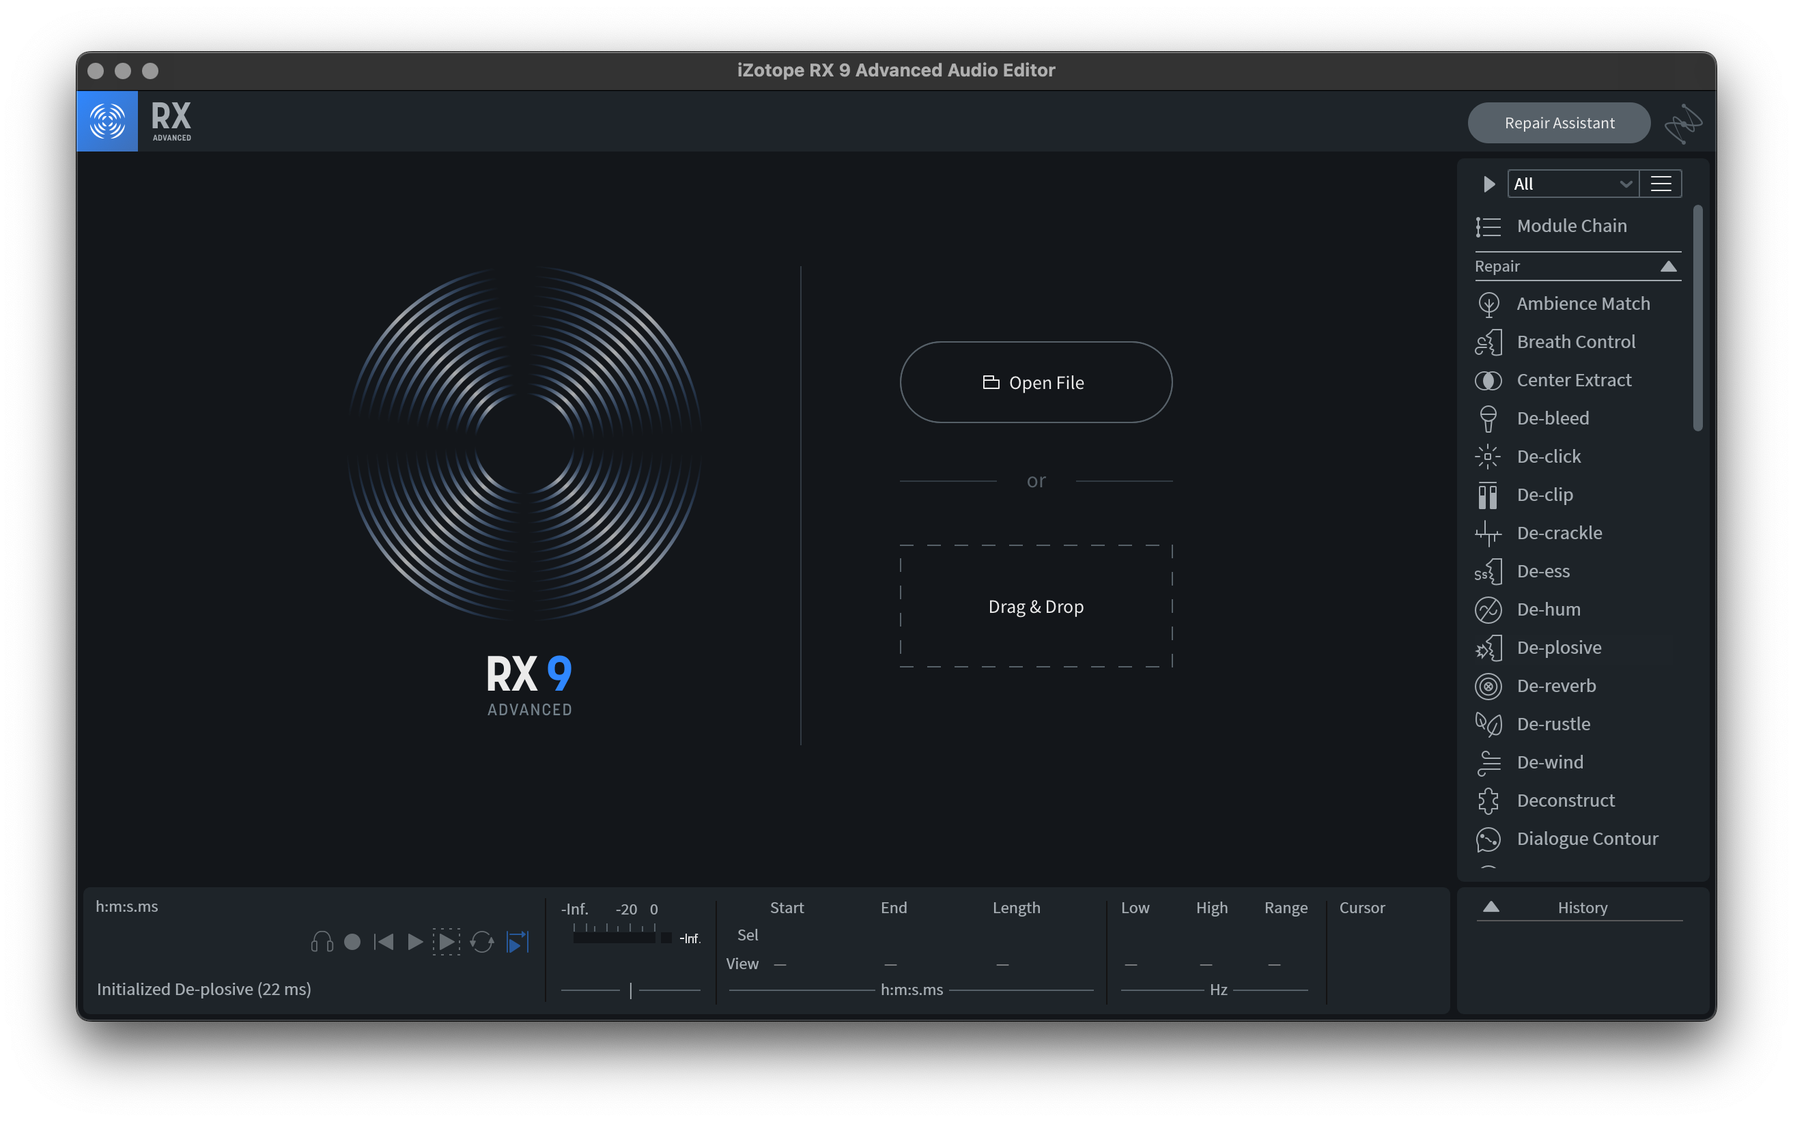The height and width of the screenshot is (1122, 1793).
Task: Open the De-hum module
Action: click(1548, 609)
